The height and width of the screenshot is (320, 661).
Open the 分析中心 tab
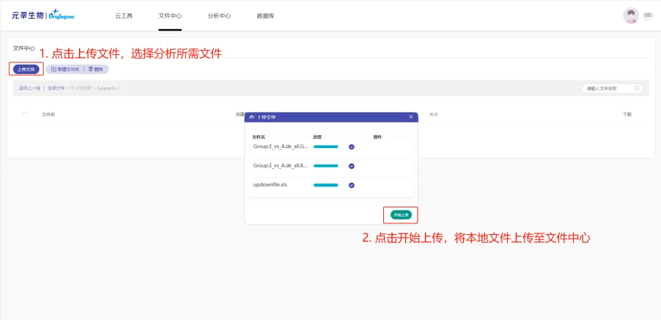pyautogui.click(x=219, y=16)
